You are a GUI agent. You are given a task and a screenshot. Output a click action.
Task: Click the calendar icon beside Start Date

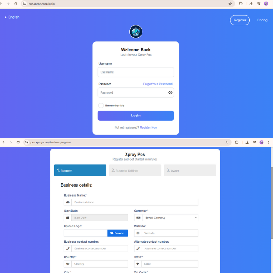pyautogui.click(x=68, y=217)
